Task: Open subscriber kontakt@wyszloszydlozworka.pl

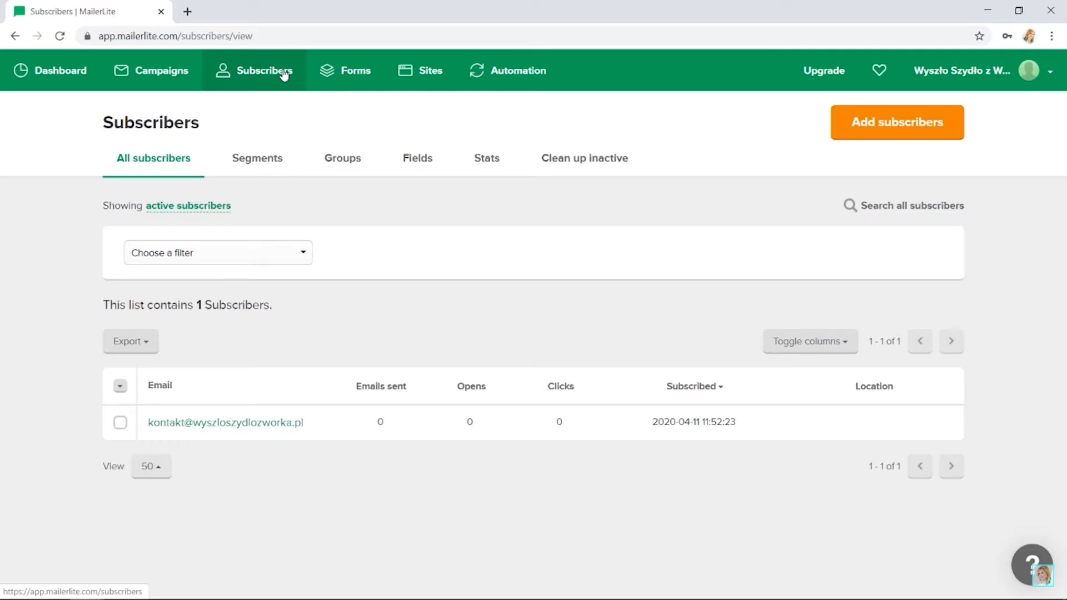Action: pyautogui.click(x=226, y=422)
